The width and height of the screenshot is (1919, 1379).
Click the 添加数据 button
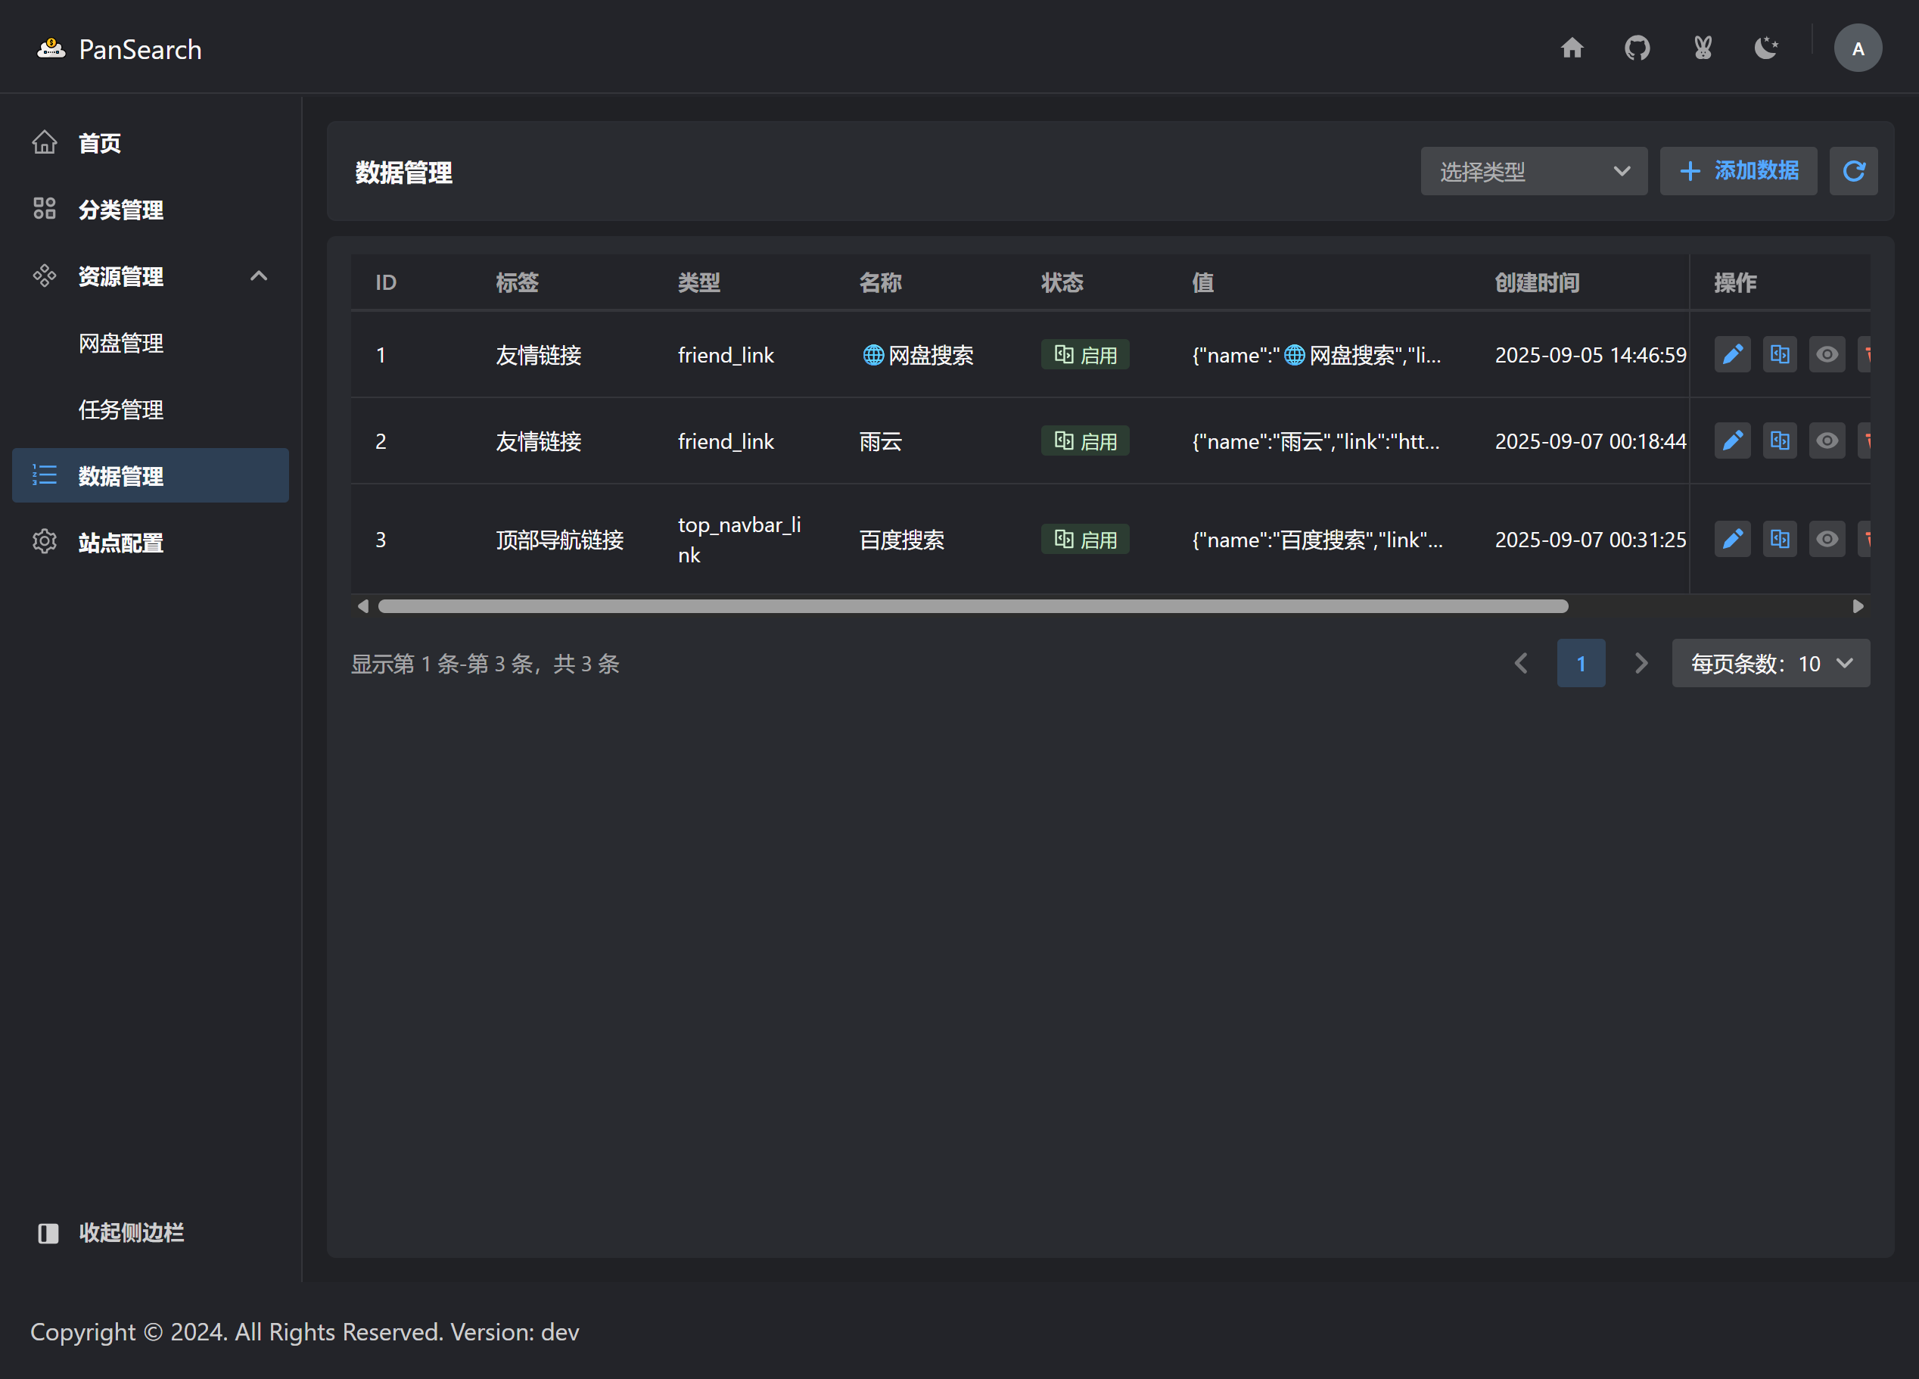pos(1738,172)
